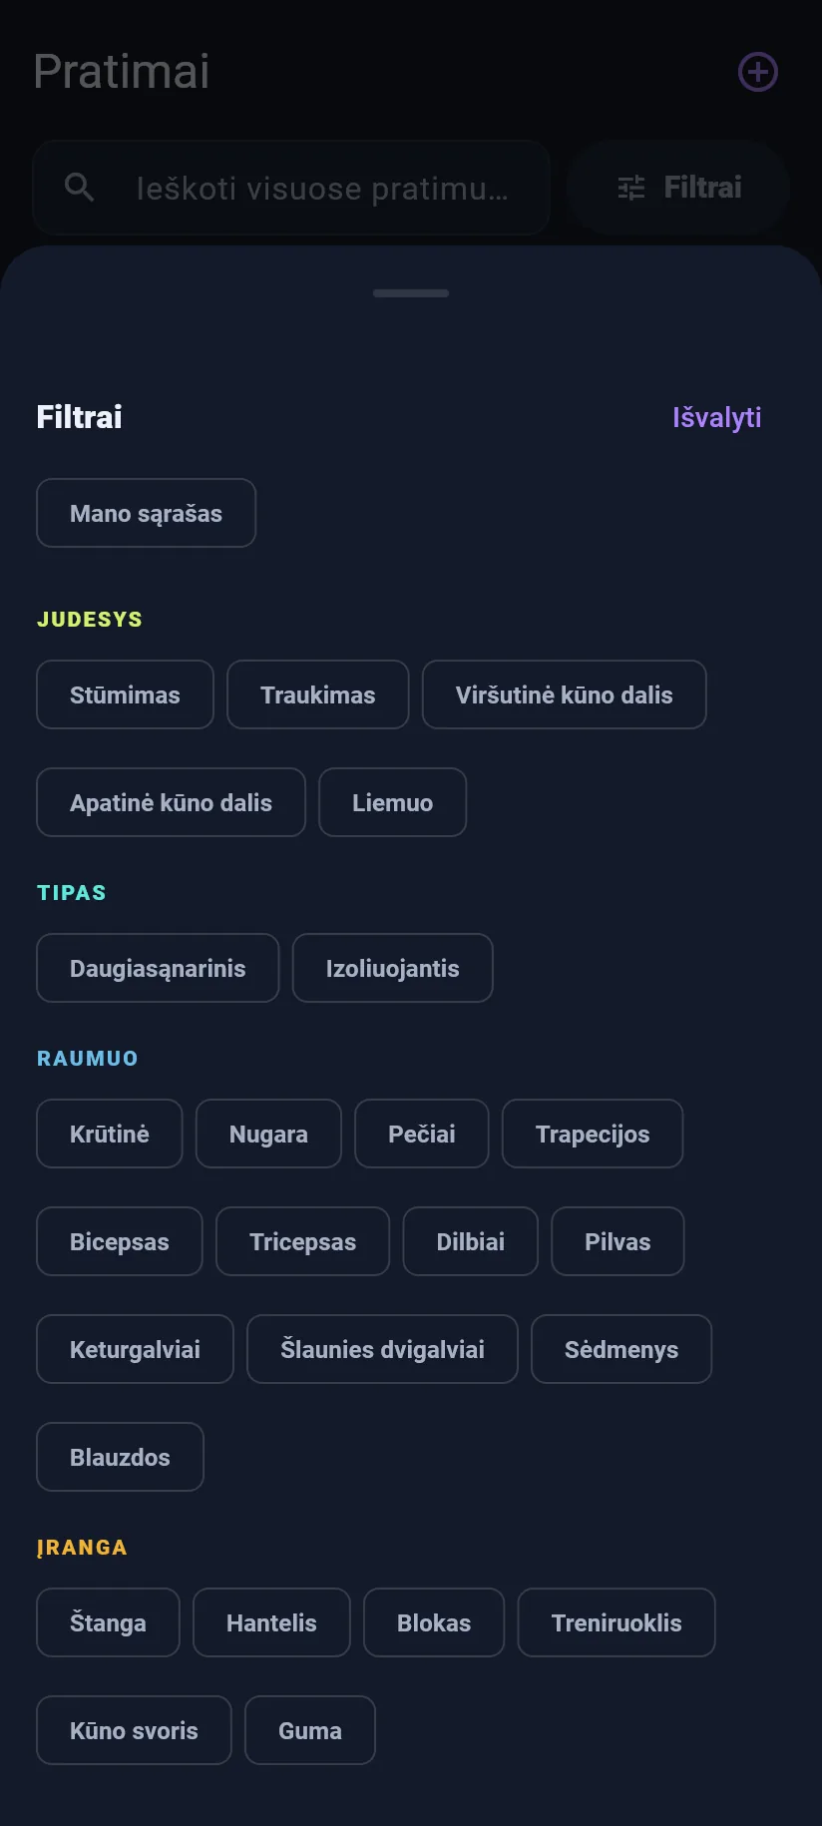Click Išvalyti to clear filters
This screenshot has height=1826, width=822.
pyautogui.click(x=716, y=417)
